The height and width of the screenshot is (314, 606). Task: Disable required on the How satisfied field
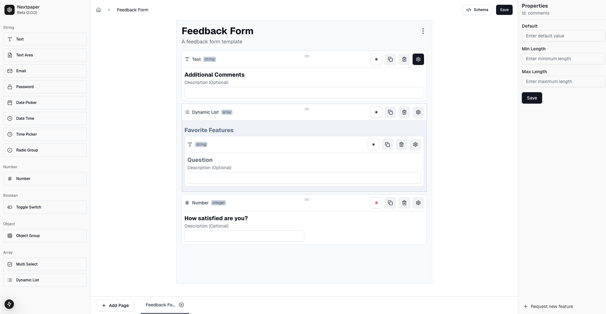tap(376, 203)
